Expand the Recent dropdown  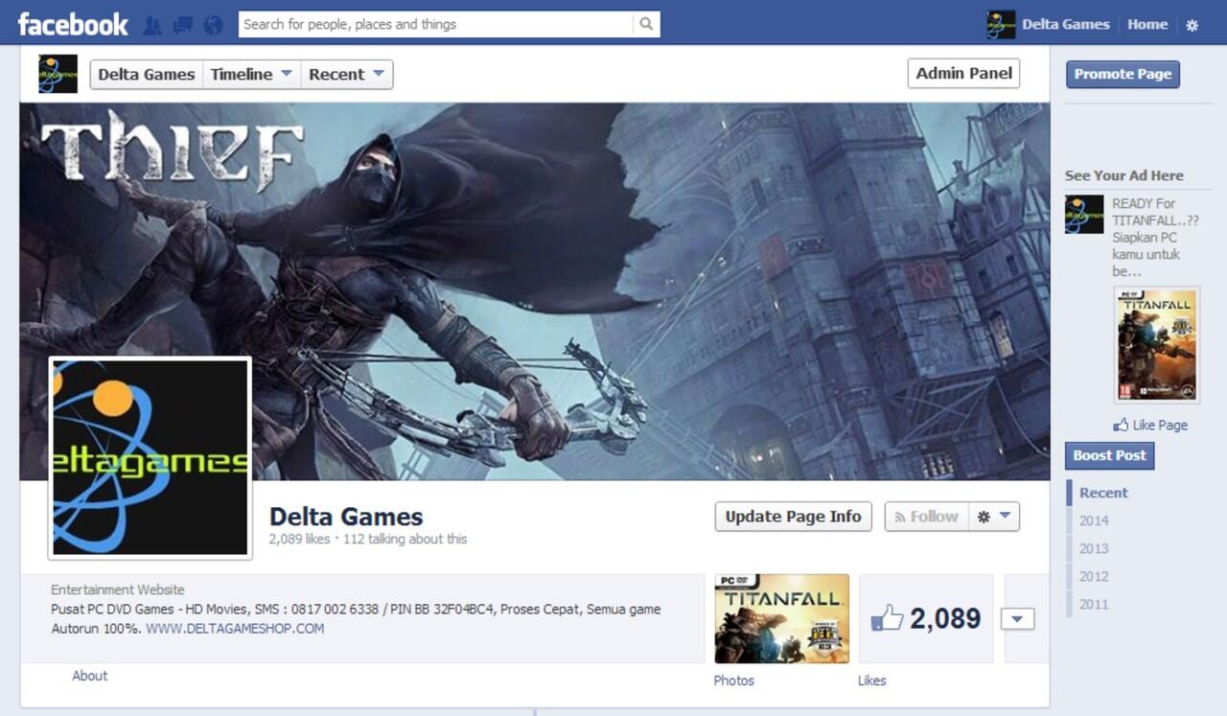click(346, 74)
